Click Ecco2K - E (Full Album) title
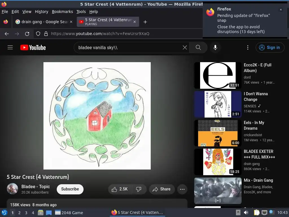This screenshot has height=217, width=289. pos(257,68)
